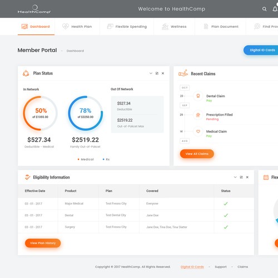The height and width of the screenshot is (278, 278).
Task: Open the notifications bell
Action: (x=275, y=9)
